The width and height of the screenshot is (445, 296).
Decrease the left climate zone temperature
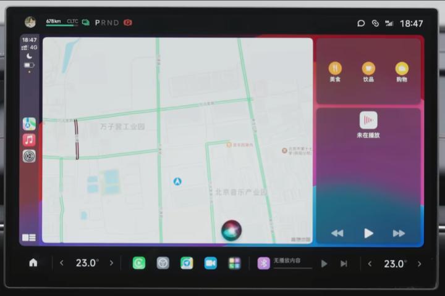coord(62,263)
